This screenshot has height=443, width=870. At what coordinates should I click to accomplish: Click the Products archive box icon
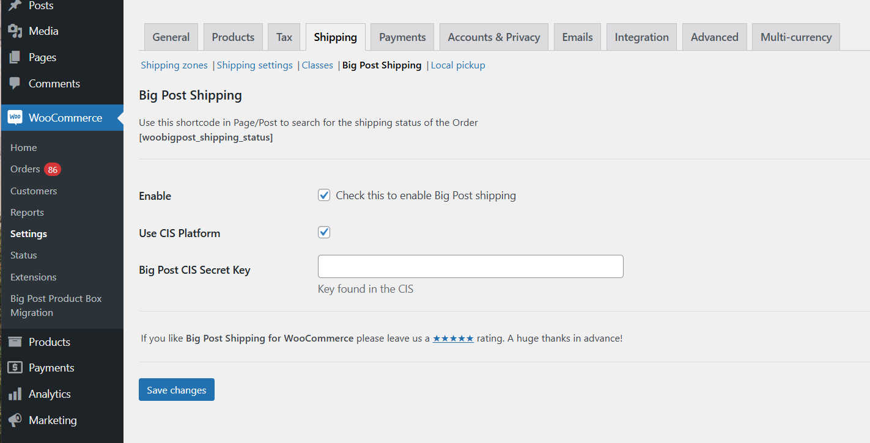[15, 342]
